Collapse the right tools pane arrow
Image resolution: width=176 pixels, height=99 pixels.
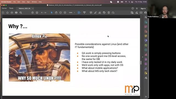coord(142,57)
